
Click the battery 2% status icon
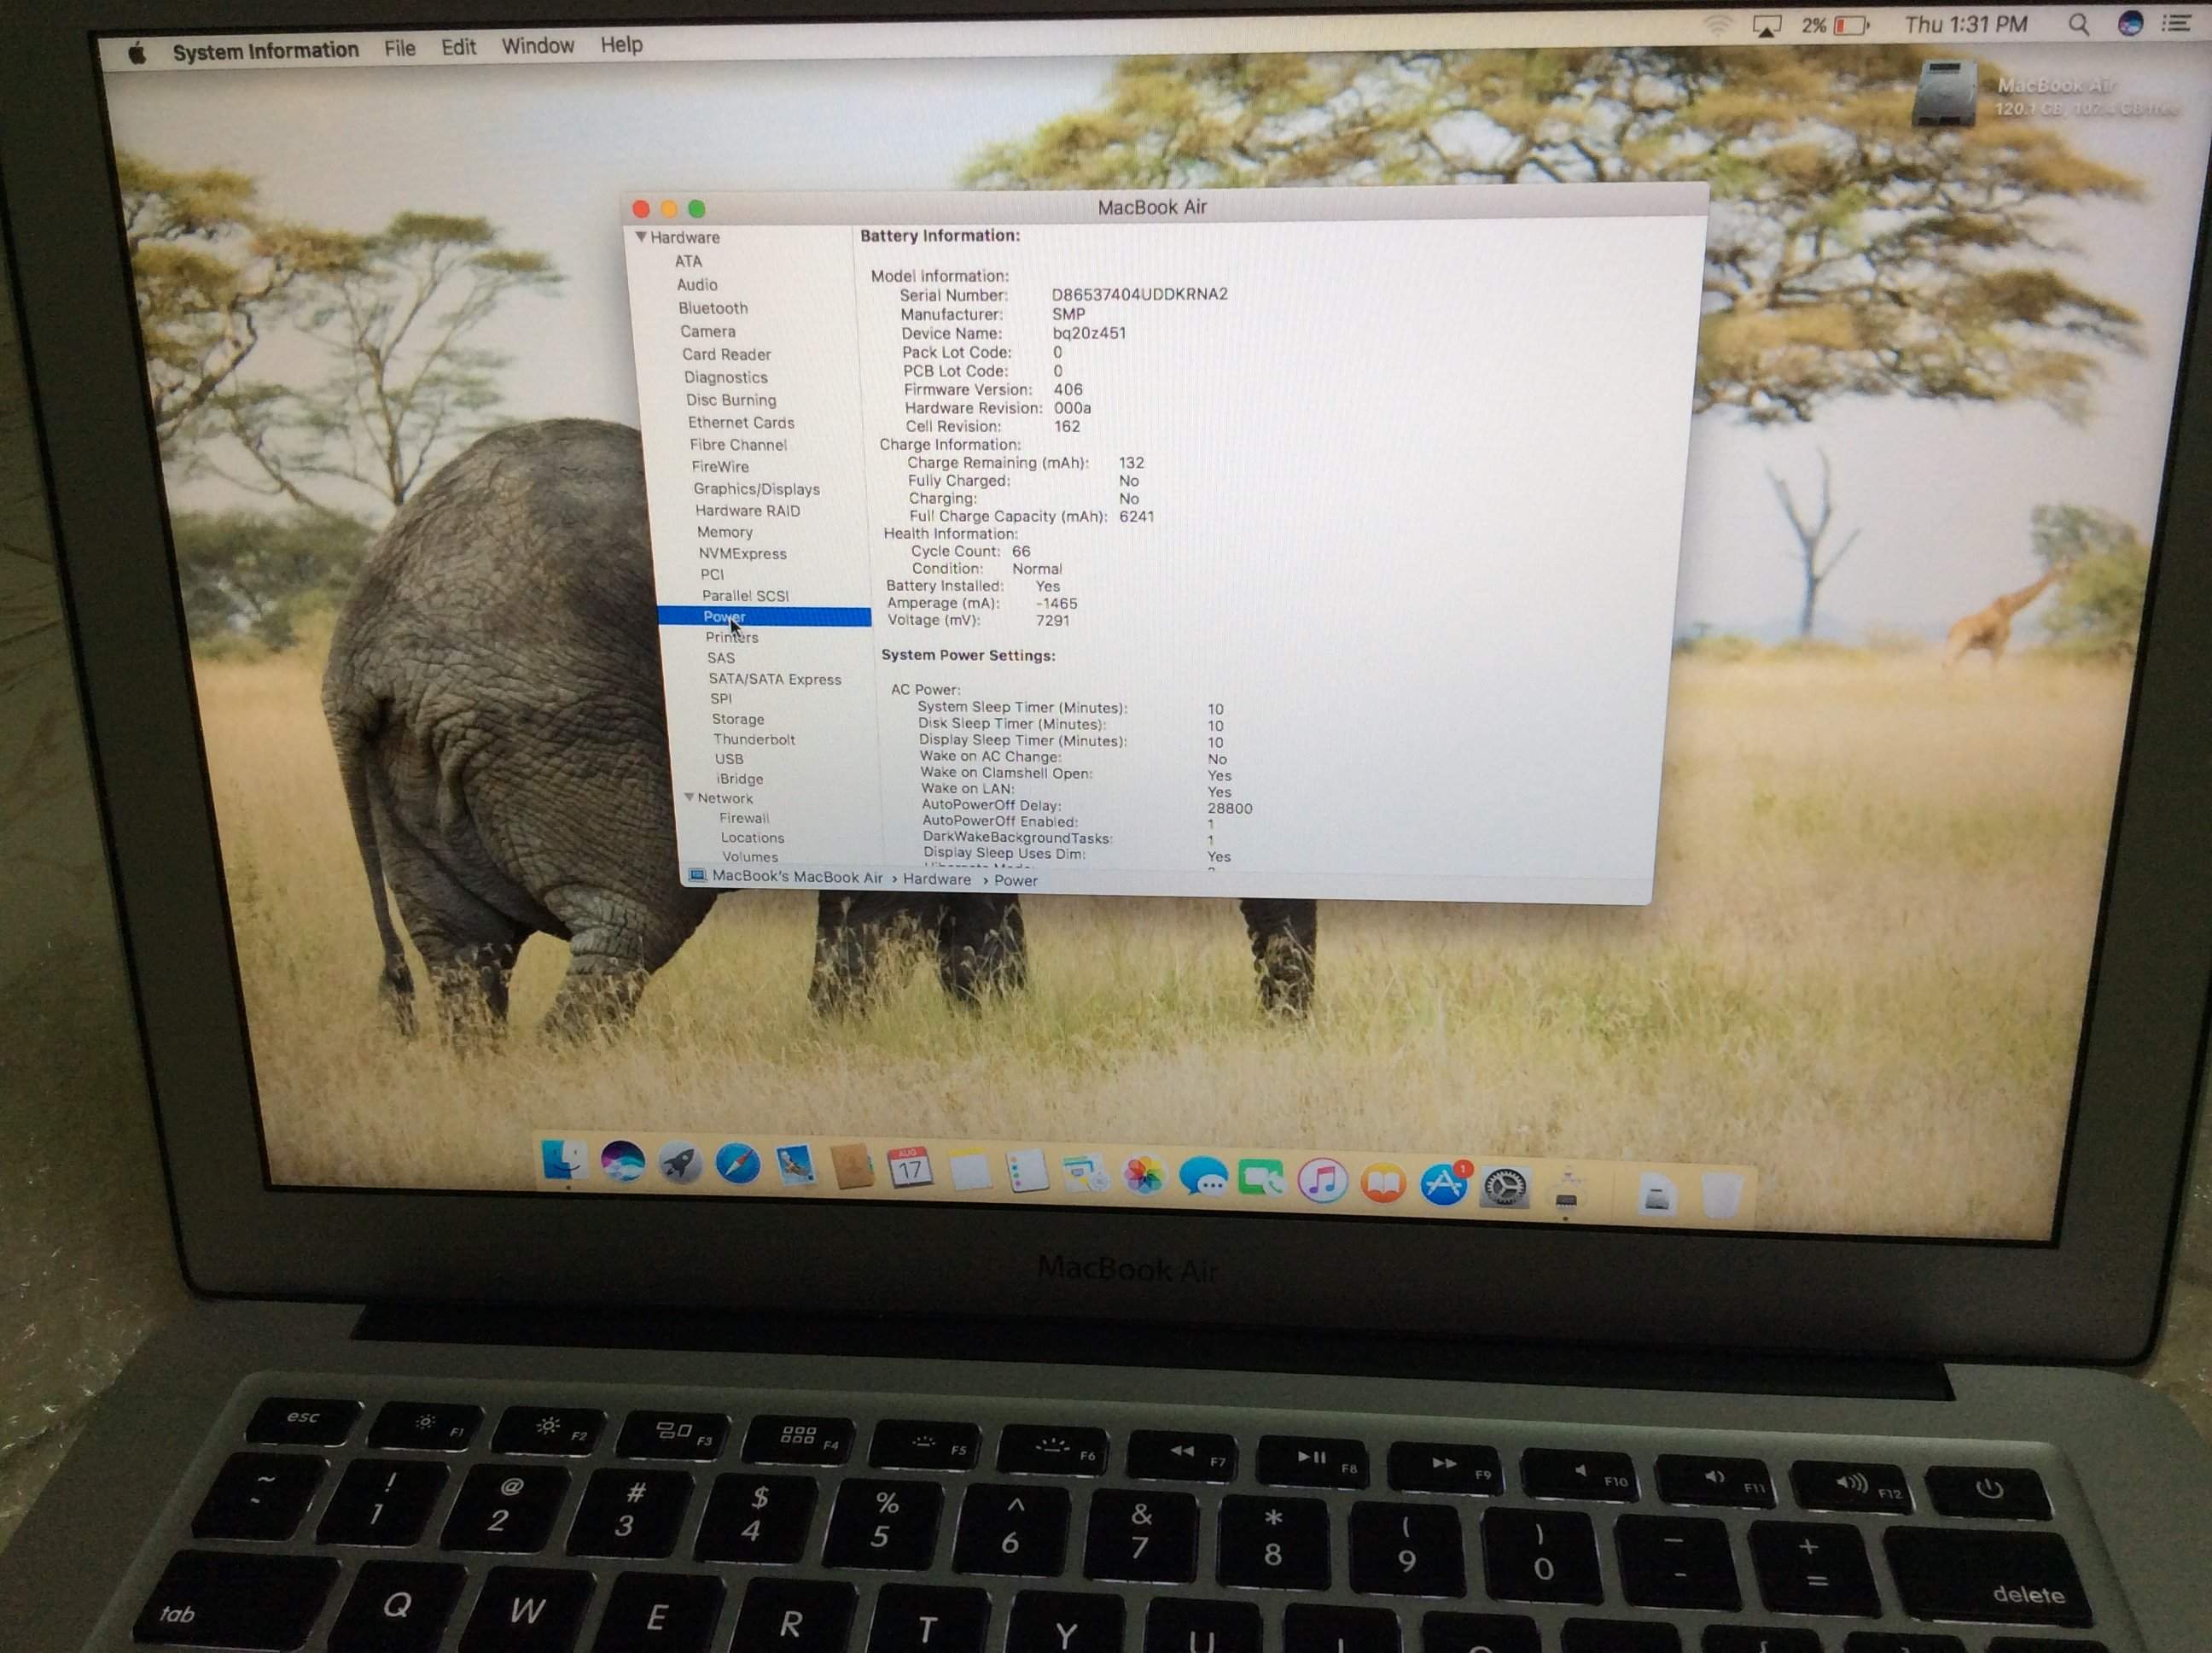pos(1836,25)
